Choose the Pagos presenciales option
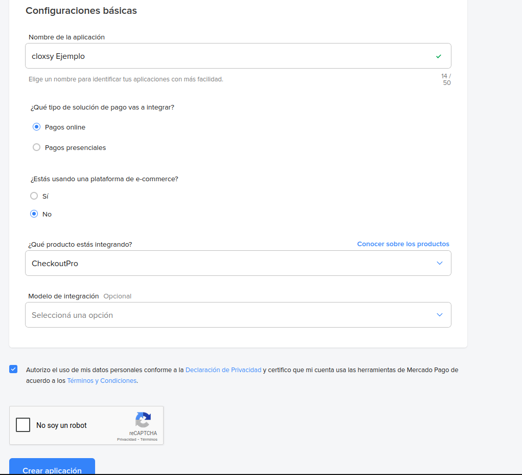522x475 pixels. (36, 147)
